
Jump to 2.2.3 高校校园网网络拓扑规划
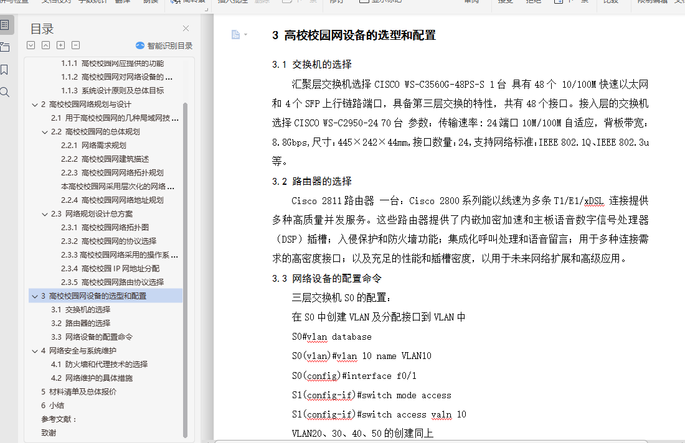(112, 173)
